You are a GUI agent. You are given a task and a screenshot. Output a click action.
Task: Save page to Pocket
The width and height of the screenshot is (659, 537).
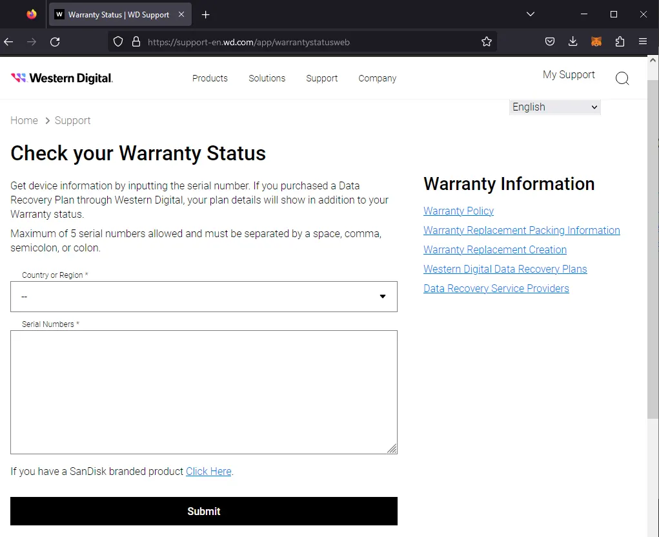[550, 41]
